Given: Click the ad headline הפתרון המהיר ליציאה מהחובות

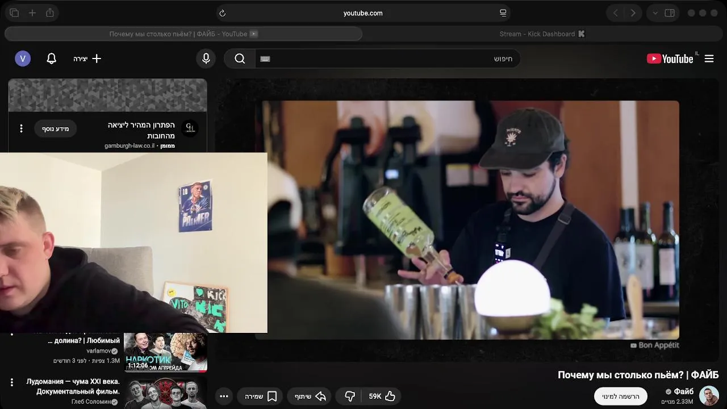Looking at the screenshot, I should pyautogui.click(x=141, y=130).
